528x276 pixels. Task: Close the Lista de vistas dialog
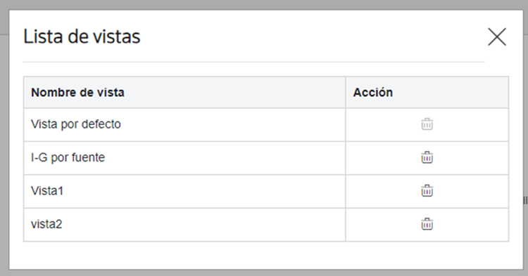(497, 37)
